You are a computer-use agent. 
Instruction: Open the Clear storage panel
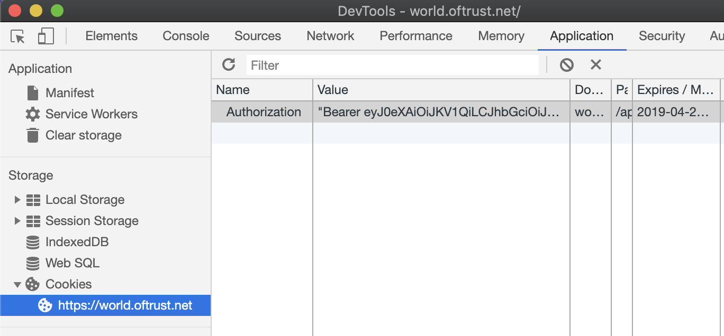click(83, 135)
